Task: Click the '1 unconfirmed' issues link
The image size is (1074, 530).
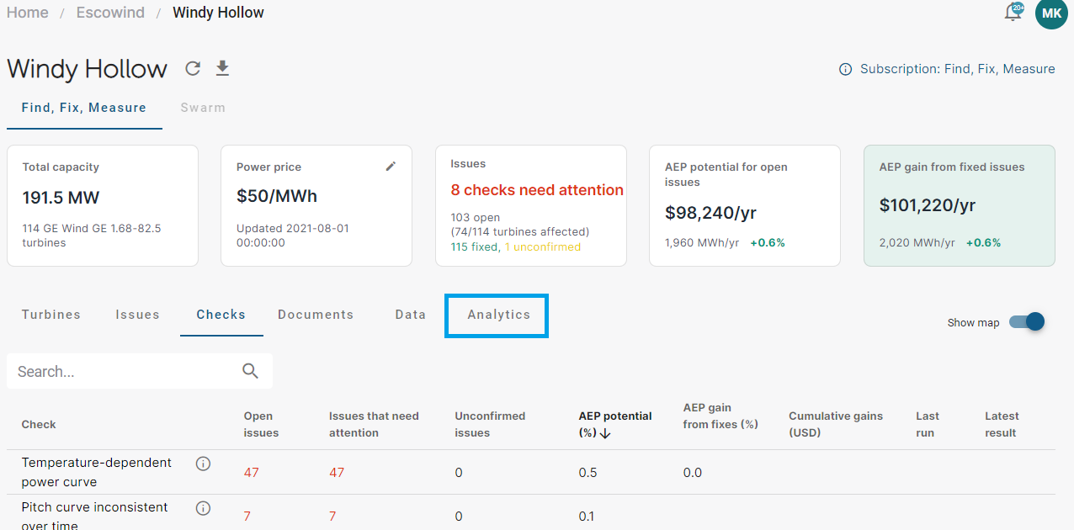Action: pos(543,246)
